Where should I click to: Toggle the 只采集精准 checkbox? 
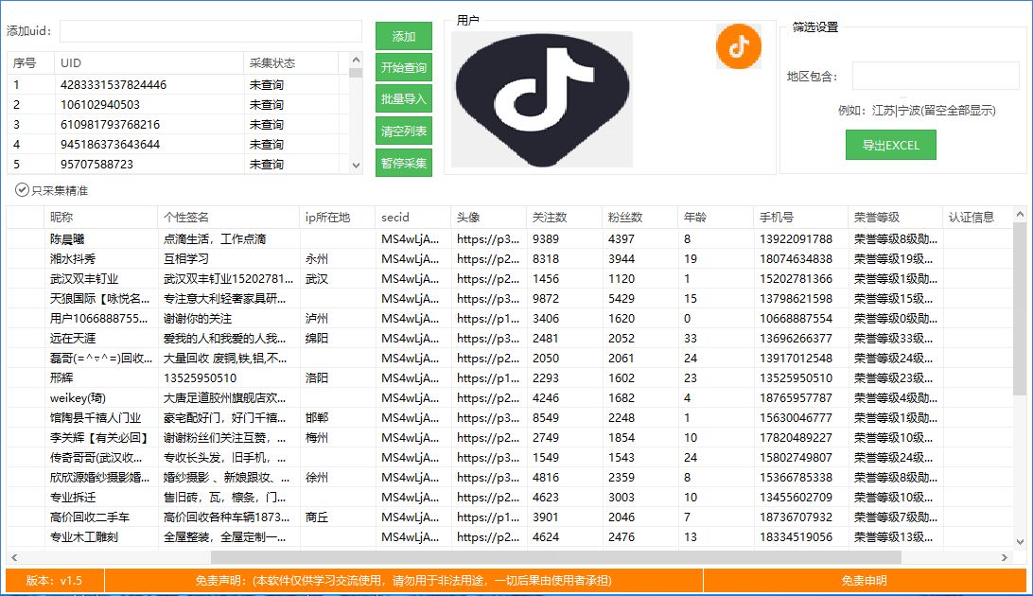pyautogui.click(x=20, y=188)
